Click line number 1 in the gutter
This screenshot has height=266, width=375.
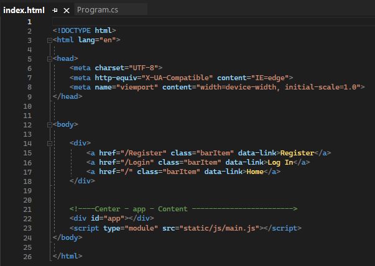(x=29, y=22)
